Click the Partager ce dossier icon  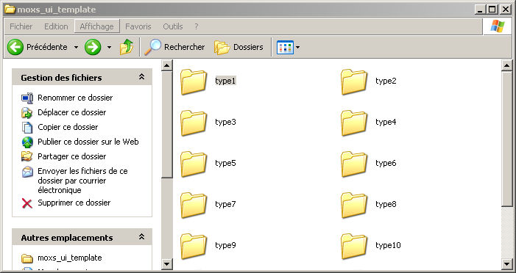click(x=27, y=156)
